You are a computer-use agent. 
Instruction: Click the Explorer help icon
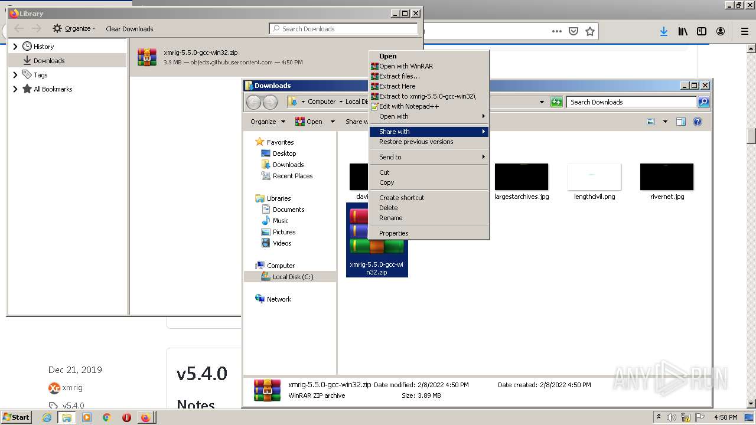pyautogui.click(x=698, y=122)
